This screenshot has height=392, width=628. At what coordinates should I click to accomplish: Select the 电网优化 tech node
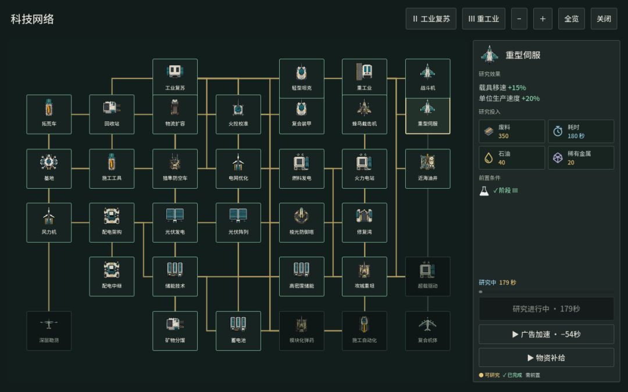[238, 169]
